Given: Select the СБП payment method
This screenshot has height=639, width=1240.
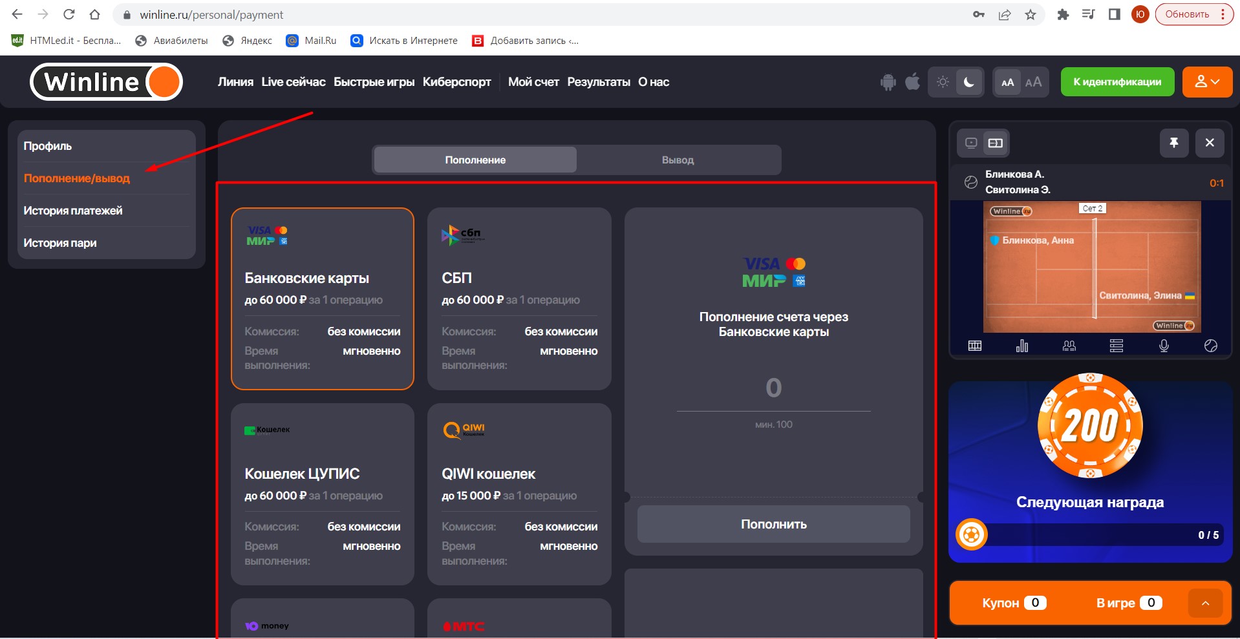Looking at the screenshot, I should pyautogui.click(x=519, y=299).
